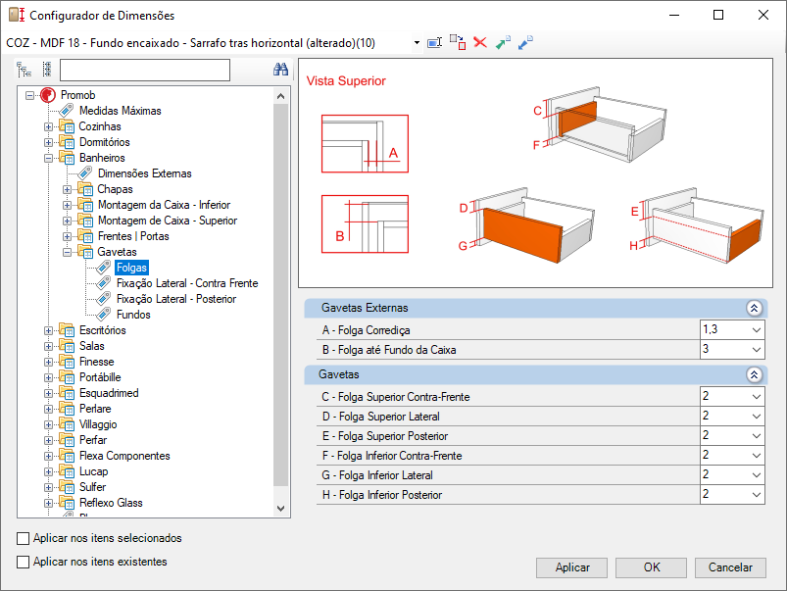Delete configuration with the red X icon
This screenshot has width=787, height=591.
[x=480, y=42]
